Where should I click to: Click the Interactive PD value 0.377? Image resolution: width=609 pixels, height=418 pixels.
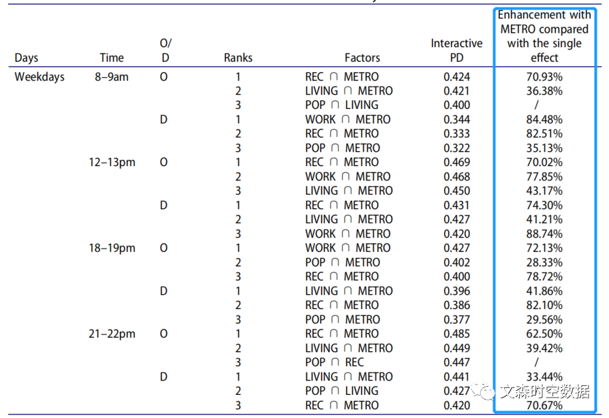click(x=456, y=319)
